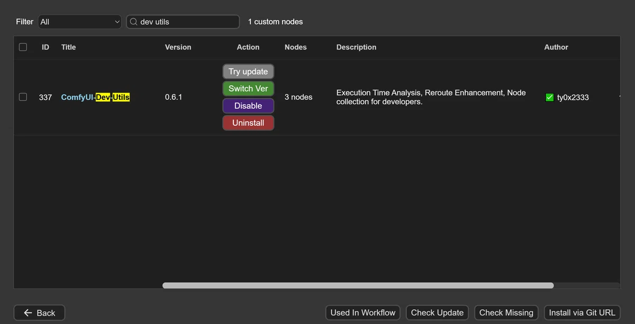Click the dev utils search field
This screenshot has height=324, width=635.
click(x=183, y=22)
